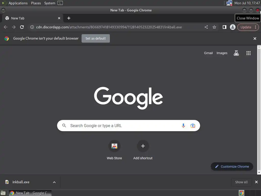Image resolution: width=261 pixels, height=196 pixels.
Task: Open Customize Chrome
Action: pyautogui.click(x=232, y=166)
